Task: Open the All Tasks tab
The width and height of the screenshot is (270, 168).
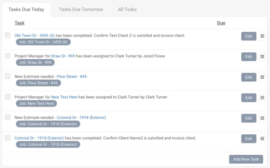Action: (x=127, y=9)
